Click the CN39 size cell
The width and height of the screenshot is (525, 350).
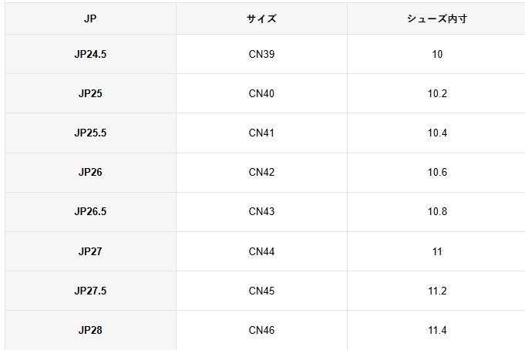tap(261, 55)
